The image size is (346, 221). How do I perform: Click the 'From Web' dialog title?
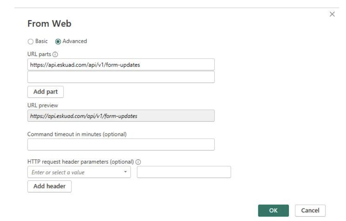click(x=49, y=24)
